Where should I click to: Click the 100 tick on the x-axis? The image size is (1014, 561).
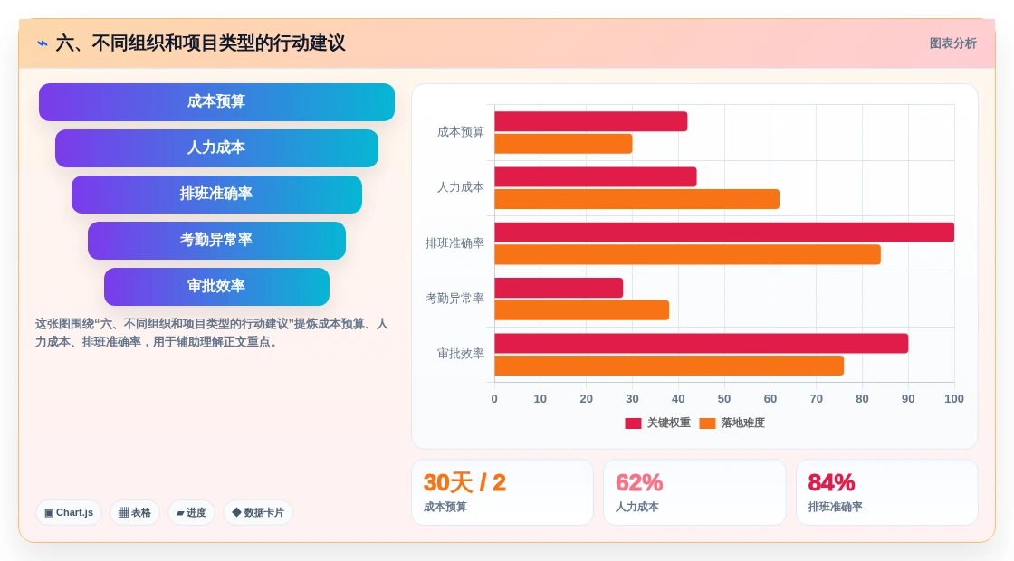tap(954, 399)
